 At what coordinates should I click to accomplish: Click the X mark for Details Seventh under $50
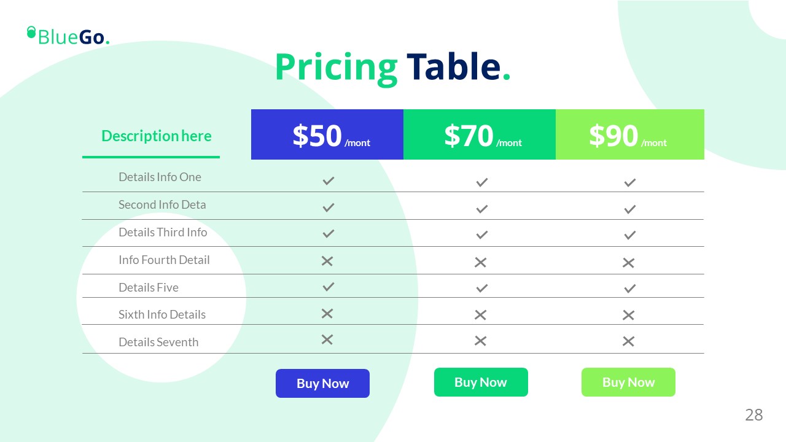327,339
